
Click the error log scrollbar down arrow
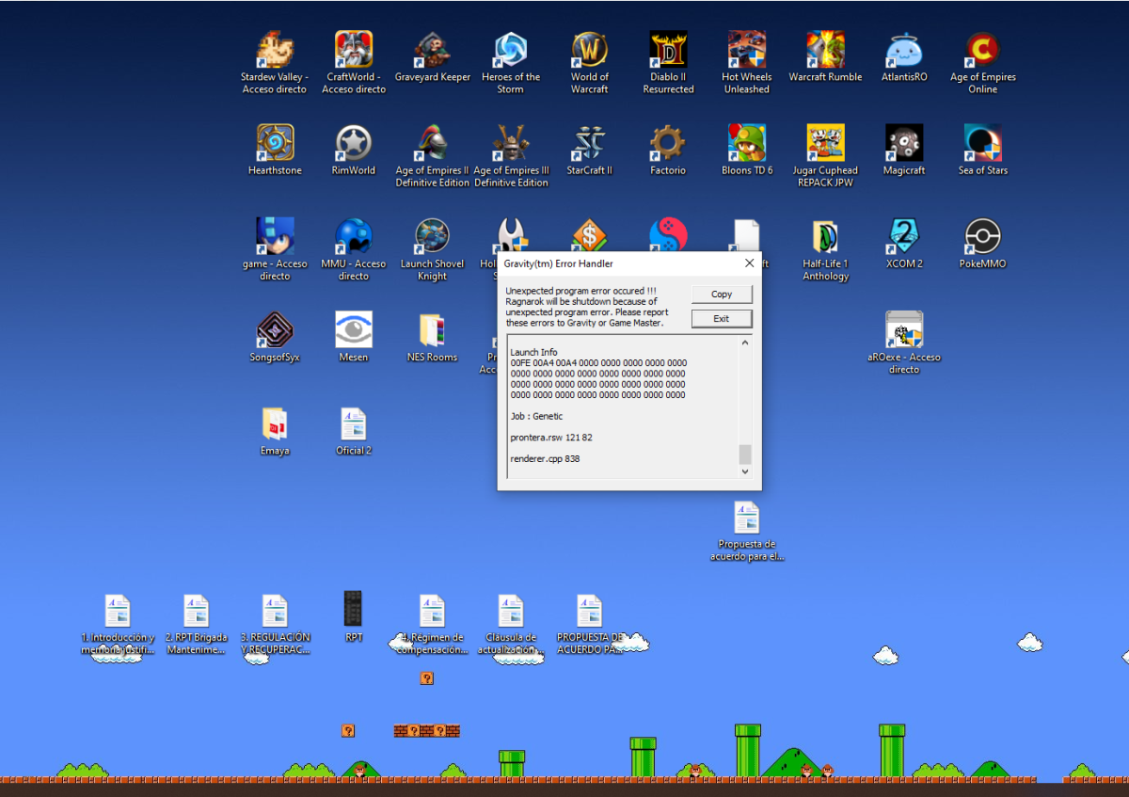[745, 470]
